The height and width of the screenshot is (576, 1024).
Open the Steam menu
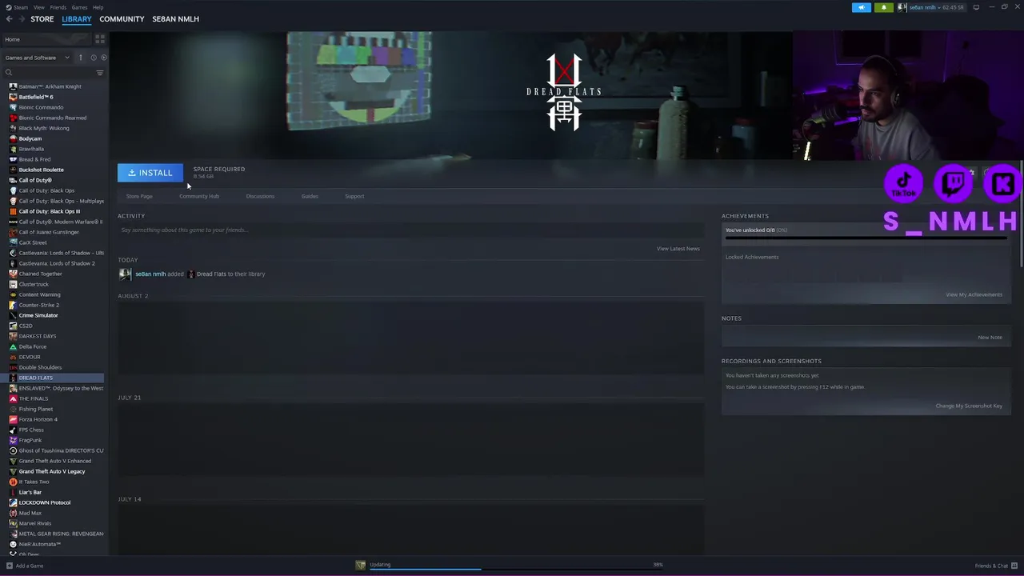click(20, 7)
